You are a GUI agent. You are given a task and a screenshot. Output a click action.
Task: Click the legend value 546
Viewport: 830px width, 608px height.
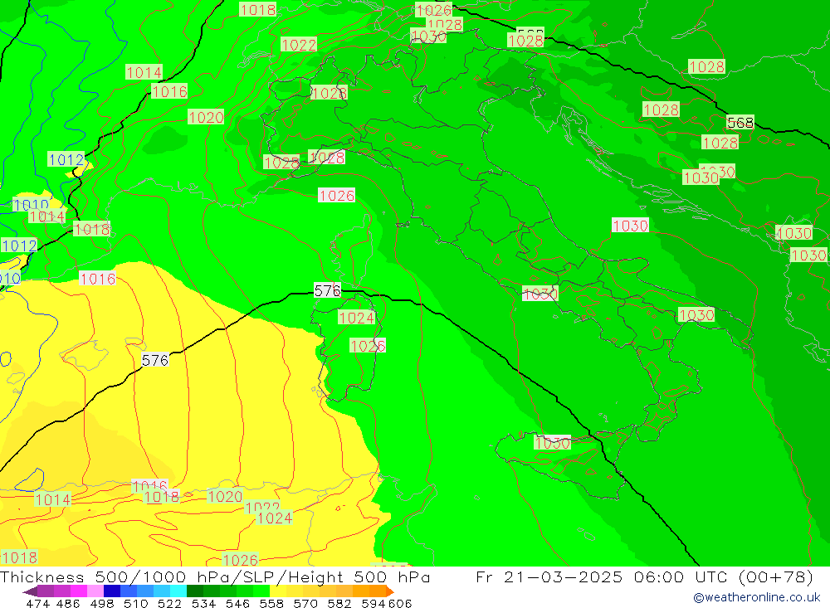coord(237,603)
